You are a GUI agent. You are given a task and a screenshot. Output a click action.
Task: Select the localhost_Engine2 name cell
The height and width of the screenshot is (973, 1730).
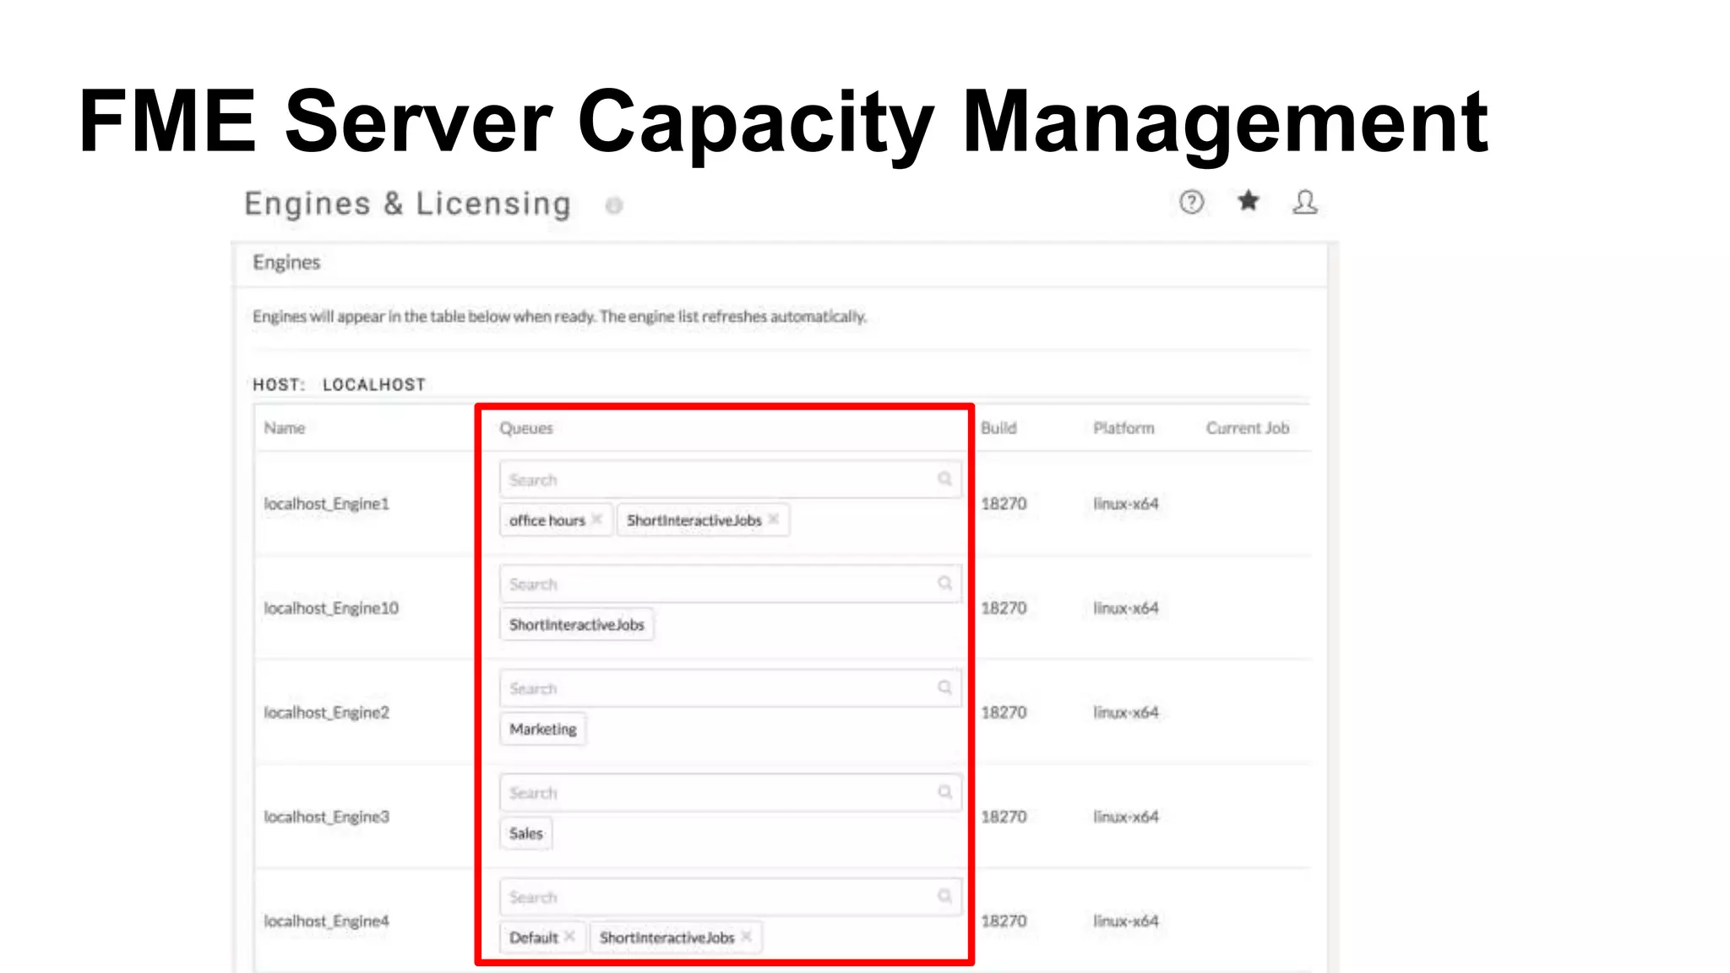[x=326, y=713]
